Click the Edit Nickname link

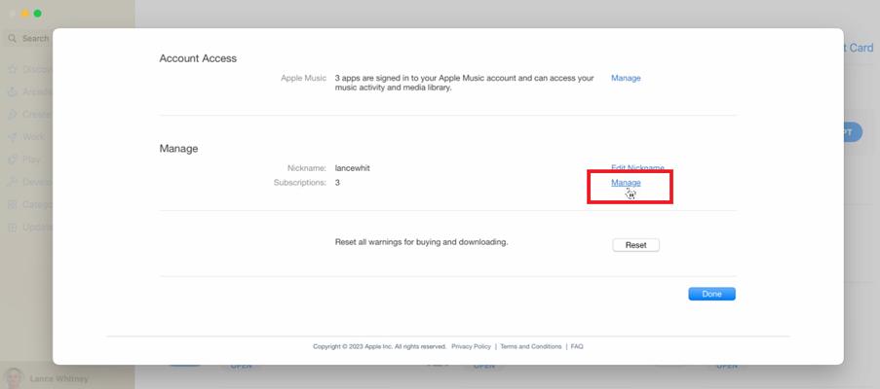point(637,168)
